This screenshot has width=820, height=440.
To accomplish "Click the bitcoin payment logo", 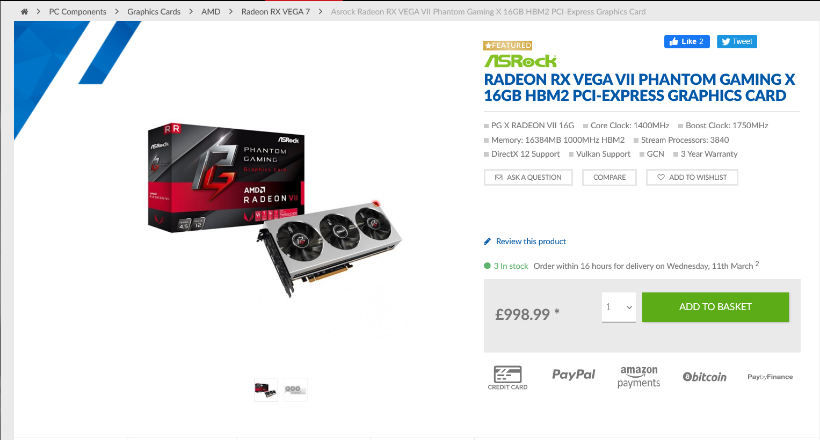I will pos(705,377).
